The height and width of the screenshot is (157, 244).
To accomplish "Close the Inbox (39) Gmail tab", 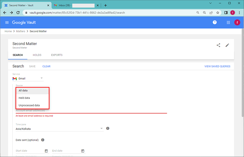I will coord(98,5).
